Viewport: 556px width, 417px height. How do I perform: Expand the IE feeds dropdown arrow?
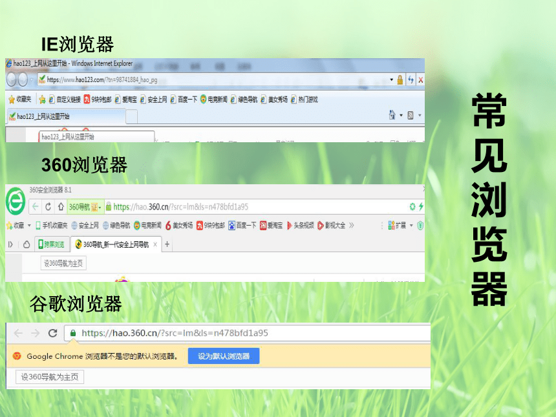[x=420, y=115]
